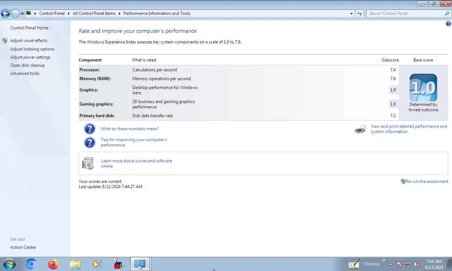The width and height of the screenshot is (452, 271).
Task: Click the 7.2 hard disk subscore
Action: click(393, 116)
